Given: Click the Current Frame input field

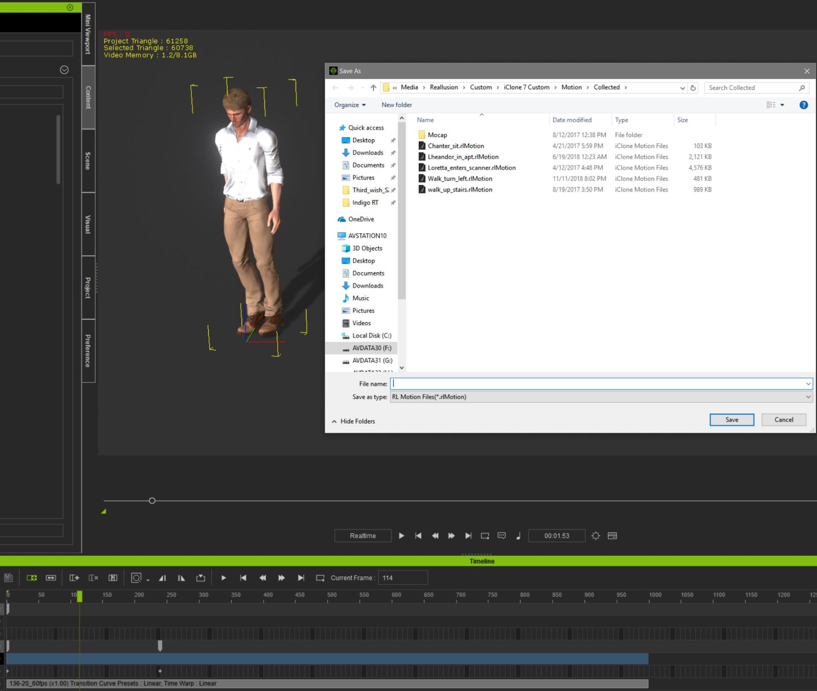Looking at the screenshot, I should (403, 578).
